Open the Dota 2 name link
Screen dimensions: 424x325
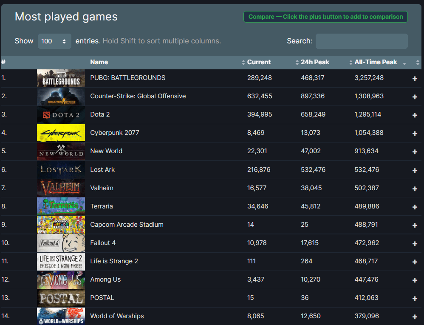point(100,114)
